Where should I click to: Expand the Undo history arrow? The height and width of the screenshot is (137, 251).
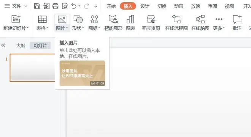point(79,6)
